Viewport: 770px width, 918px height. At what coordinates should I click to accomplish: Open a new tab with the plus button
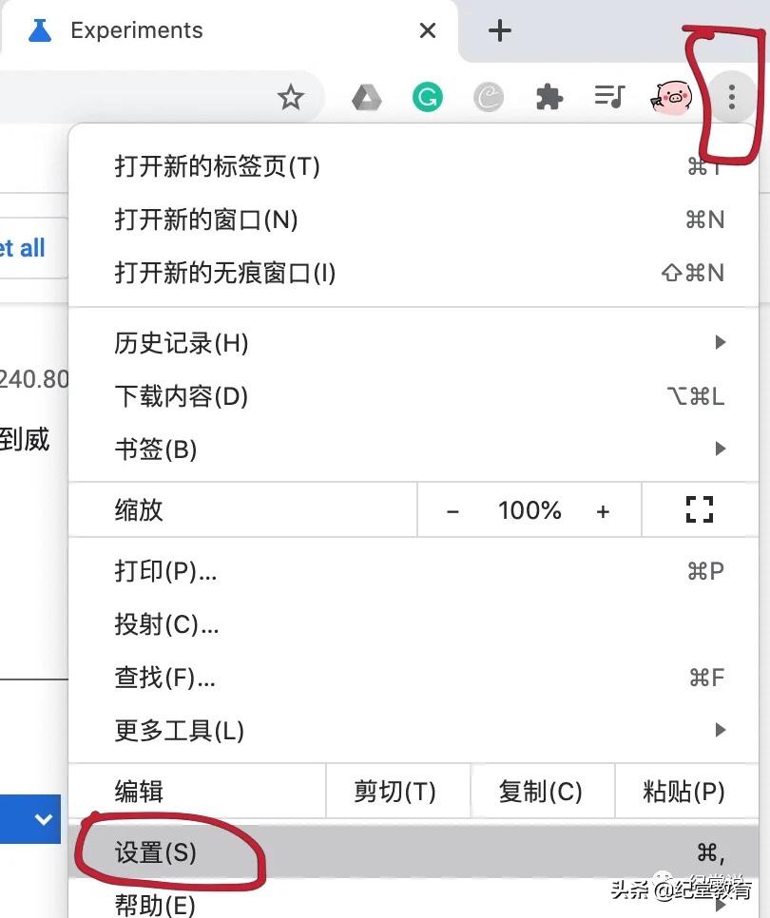tap(499, 30)
